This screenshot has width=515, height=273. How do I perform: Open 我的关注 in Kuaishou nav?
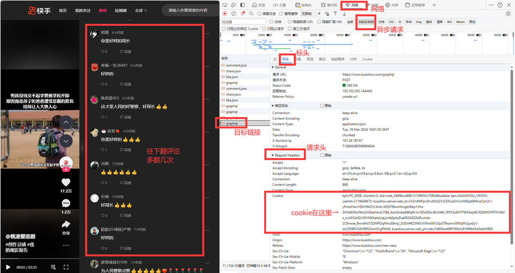83,10
